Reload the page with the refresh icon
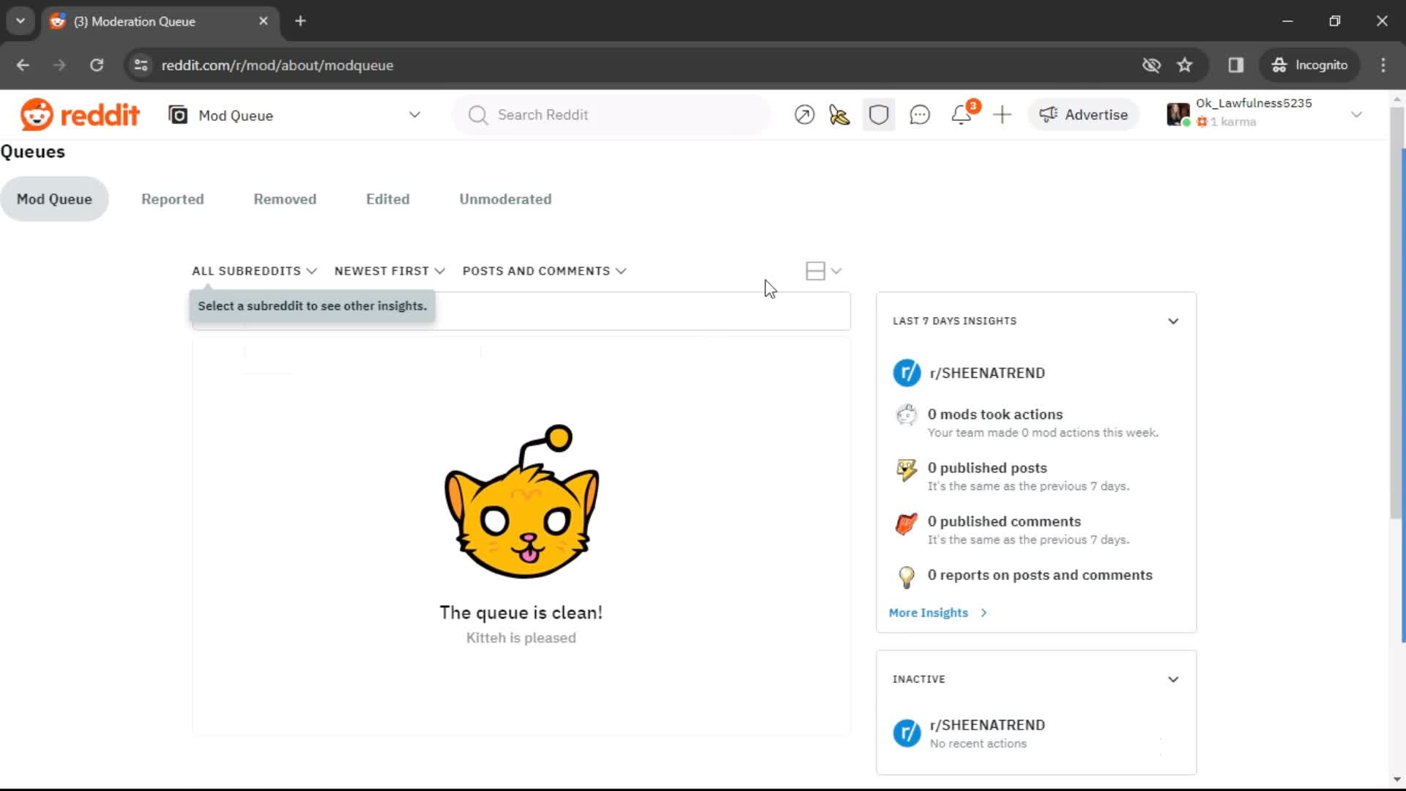This screenshot has height=791, width=1406. (97, 65)
